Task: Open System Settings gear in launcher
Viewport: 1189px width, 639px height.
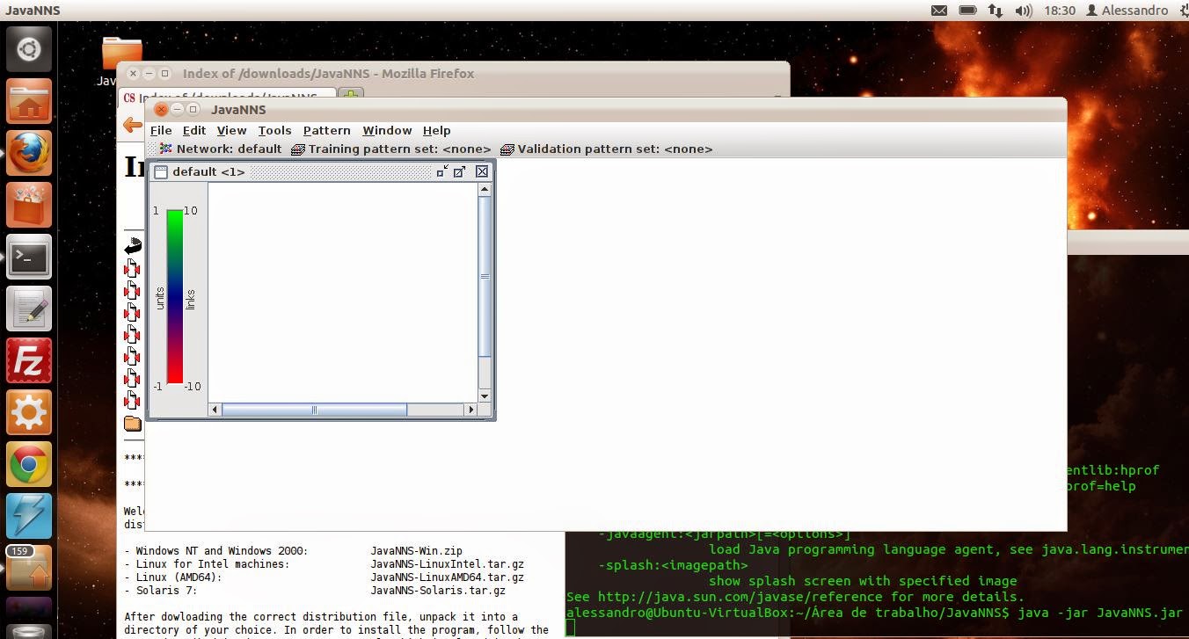Action: coord(29,413)
